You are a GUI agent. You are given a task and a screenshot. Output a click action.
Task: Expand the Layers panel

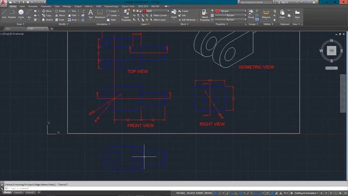click(x=145, y=24)
